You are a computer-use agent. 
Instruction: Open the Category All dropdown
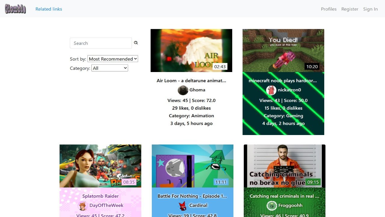tap(110, 68)
